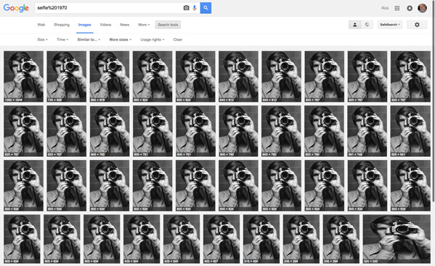Open the SafeSearch dropdown
This screenshot has height=266, width=435.
pyautogui.click(x=390, y=25)
